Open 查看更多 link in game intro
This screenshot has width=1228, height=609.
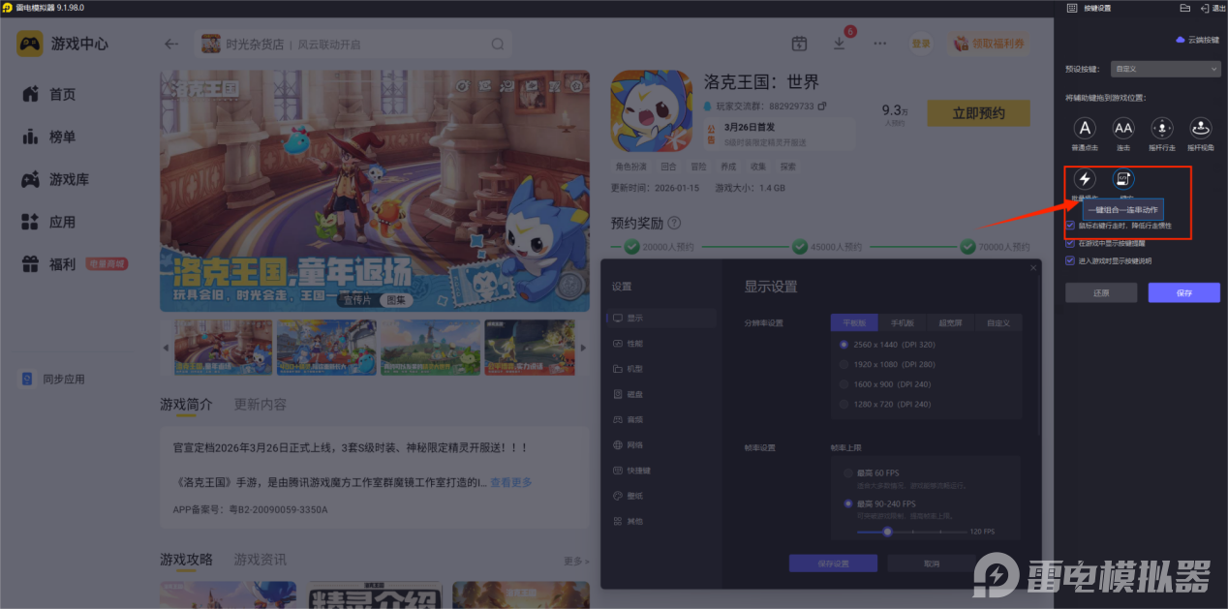510,482
